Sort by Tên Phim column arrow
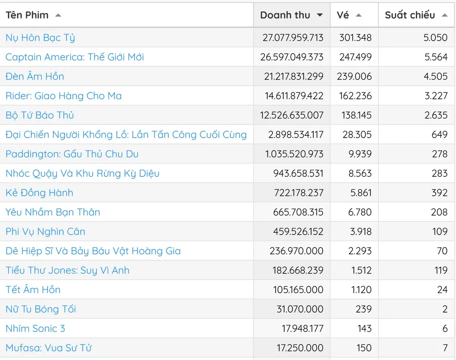 (x=58, y=15)
